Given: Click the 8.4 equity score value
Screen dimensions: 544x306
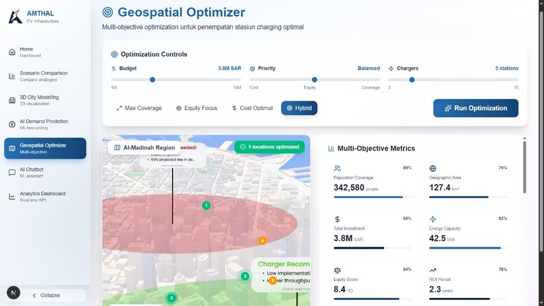Looking at the screenshot, I should [x=339, y=289].
